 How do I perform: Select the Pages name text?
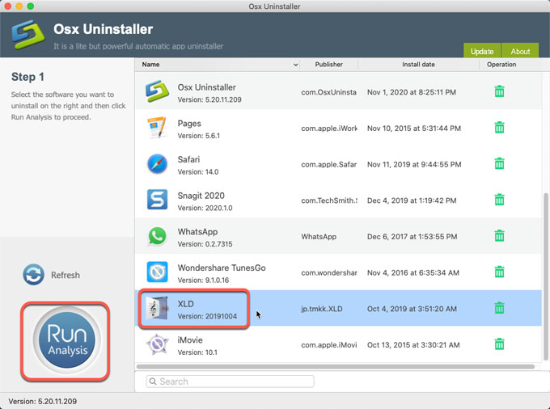pos(189,124)
